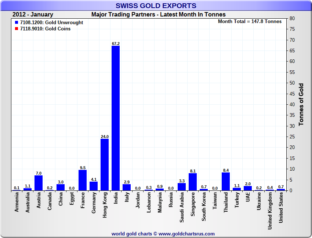Image resolution: width=312 pixels, height=238 pixels.
Task: Click the Egypt axis label
Action: pos(72,198)
